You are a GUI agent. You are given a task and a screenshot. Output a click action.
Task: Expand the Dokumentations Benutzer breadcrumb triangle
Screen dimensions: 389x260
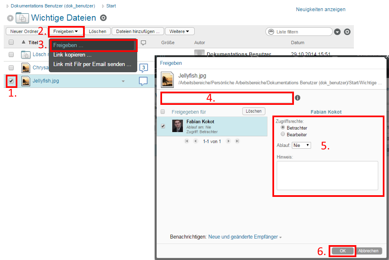coord(7,6)
